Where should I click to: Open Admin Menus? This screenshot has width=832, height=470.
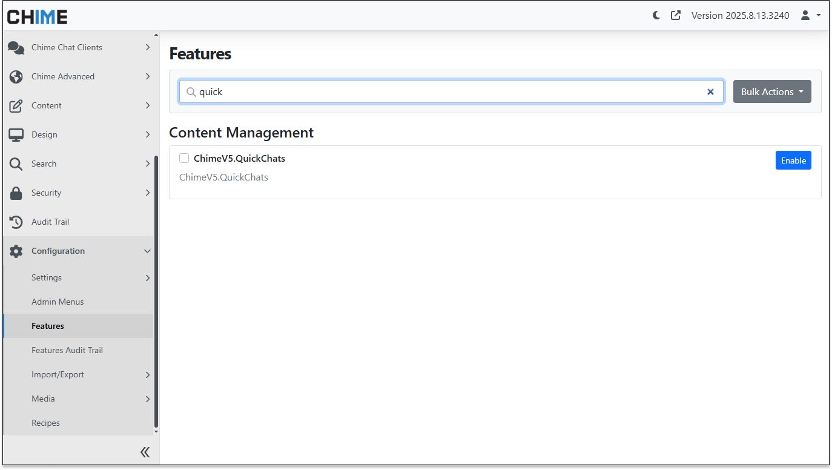click(79, 302)
